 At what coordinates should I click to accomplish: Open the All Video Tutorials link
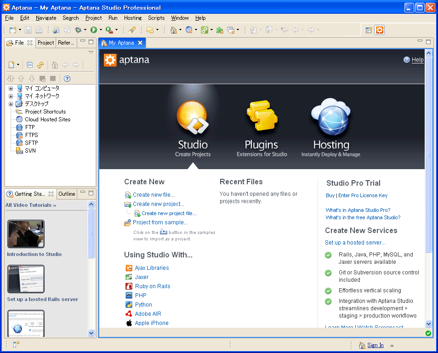click(31, 205)
